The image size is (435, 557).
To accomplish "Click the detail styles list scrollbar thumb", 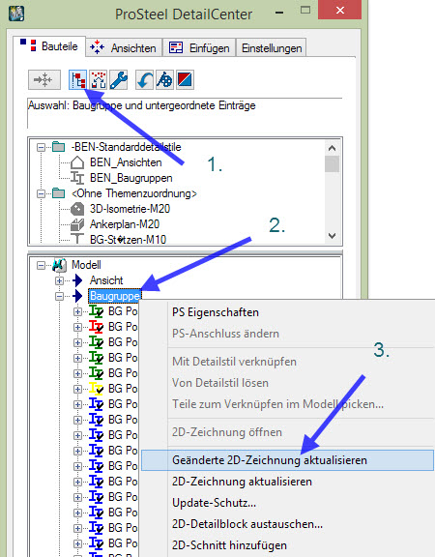I will coord(332,163).
